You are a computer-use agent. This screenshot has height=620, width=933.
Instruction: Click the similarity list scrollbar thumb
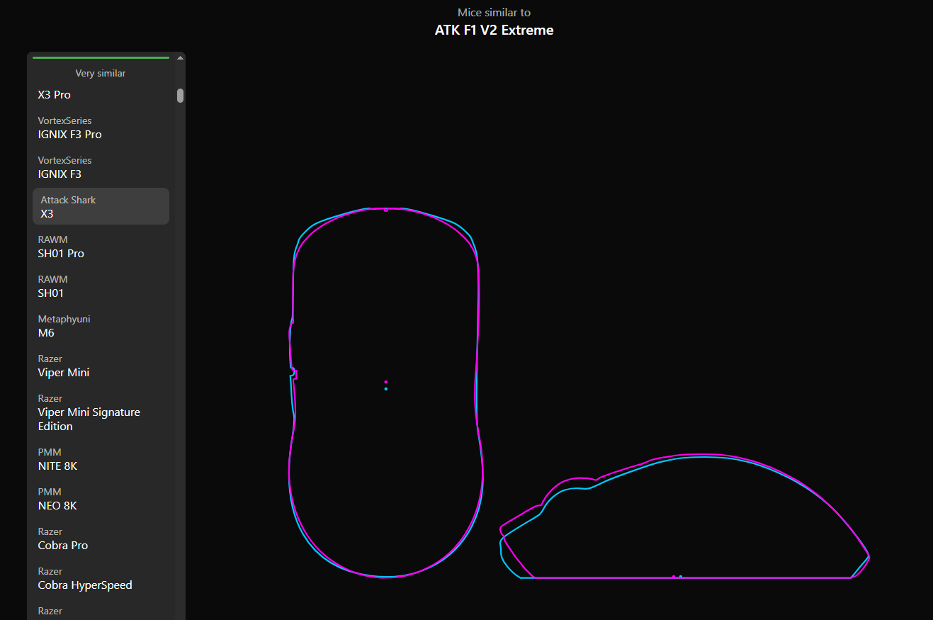[x=181, y=96]
